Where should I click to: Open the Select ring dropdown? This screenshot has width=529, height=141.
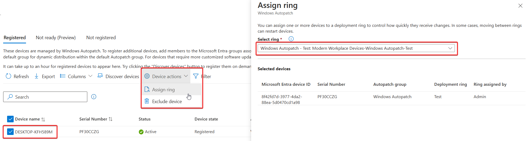pos(356,48)
